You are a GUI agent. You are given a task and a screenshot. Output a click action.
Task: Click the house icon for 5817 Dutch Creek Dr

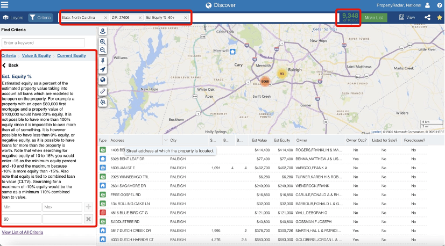pos(103,231)
